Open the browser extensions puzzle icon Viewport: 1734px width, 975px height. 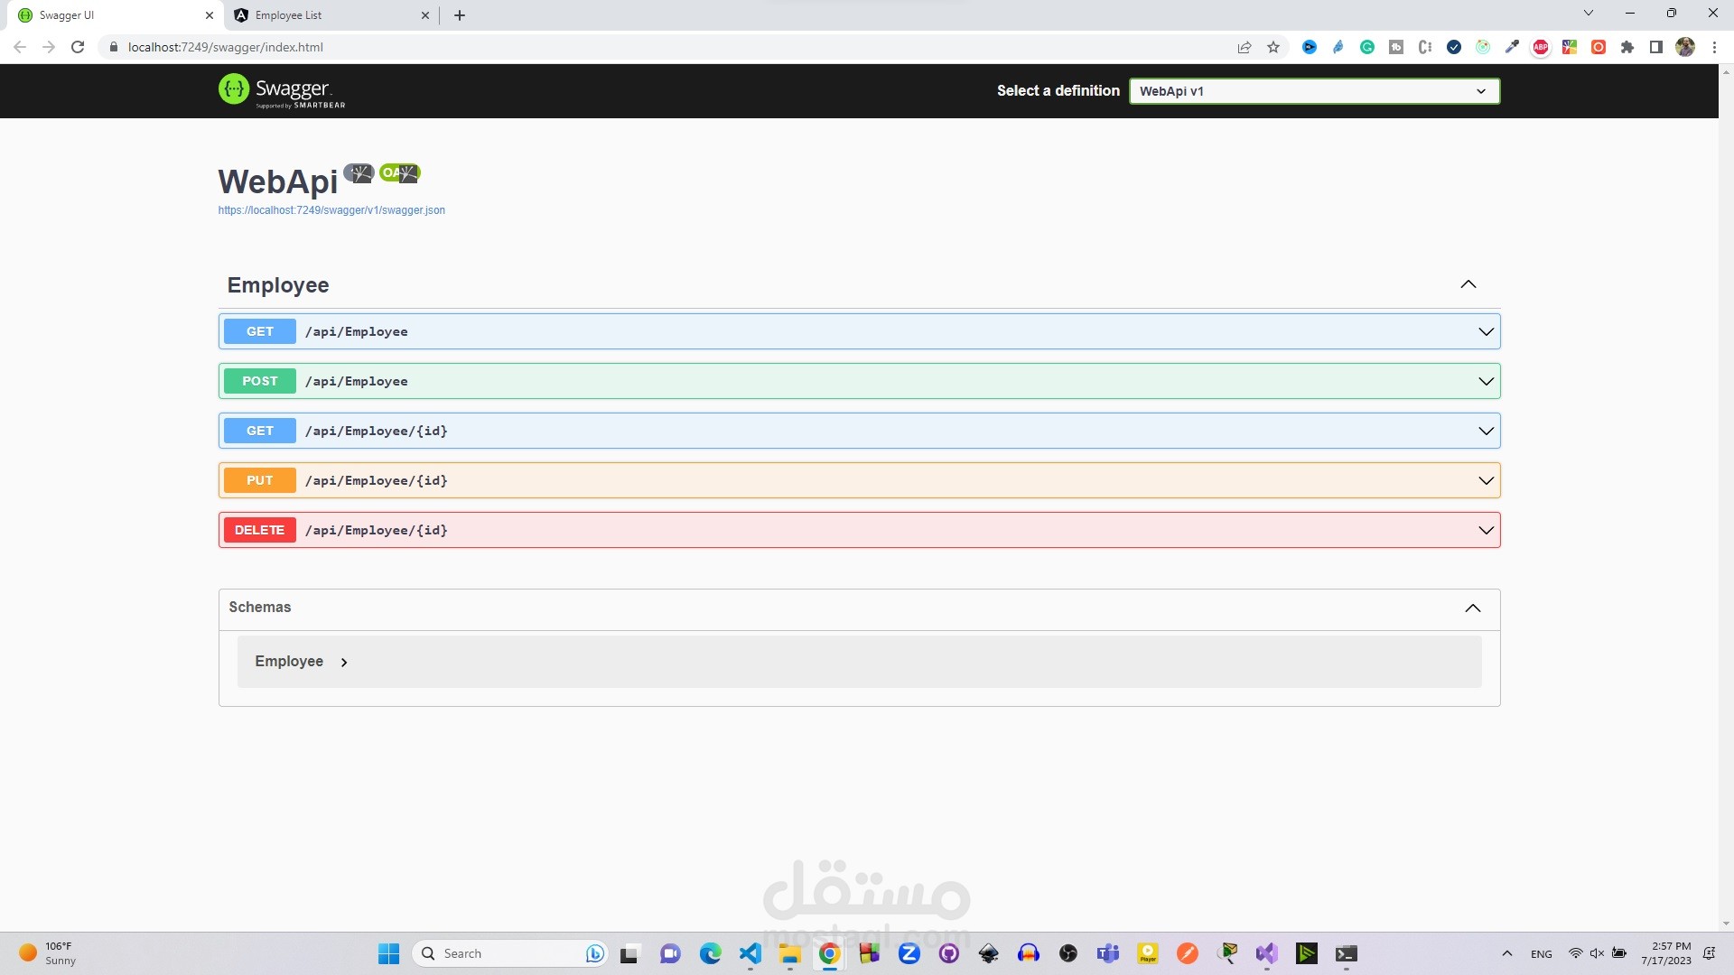coord(1627,47)
